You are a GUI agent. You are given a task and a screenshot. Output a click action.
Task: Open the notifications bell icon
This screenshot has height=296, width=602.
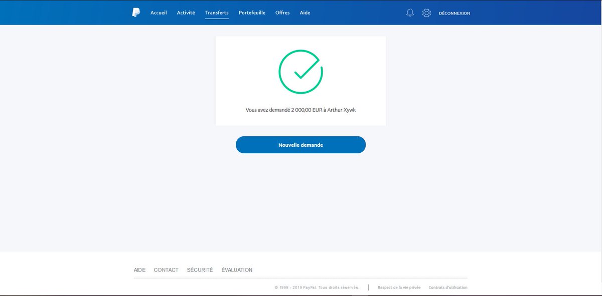pyautogui.click(x=410, y=13)
